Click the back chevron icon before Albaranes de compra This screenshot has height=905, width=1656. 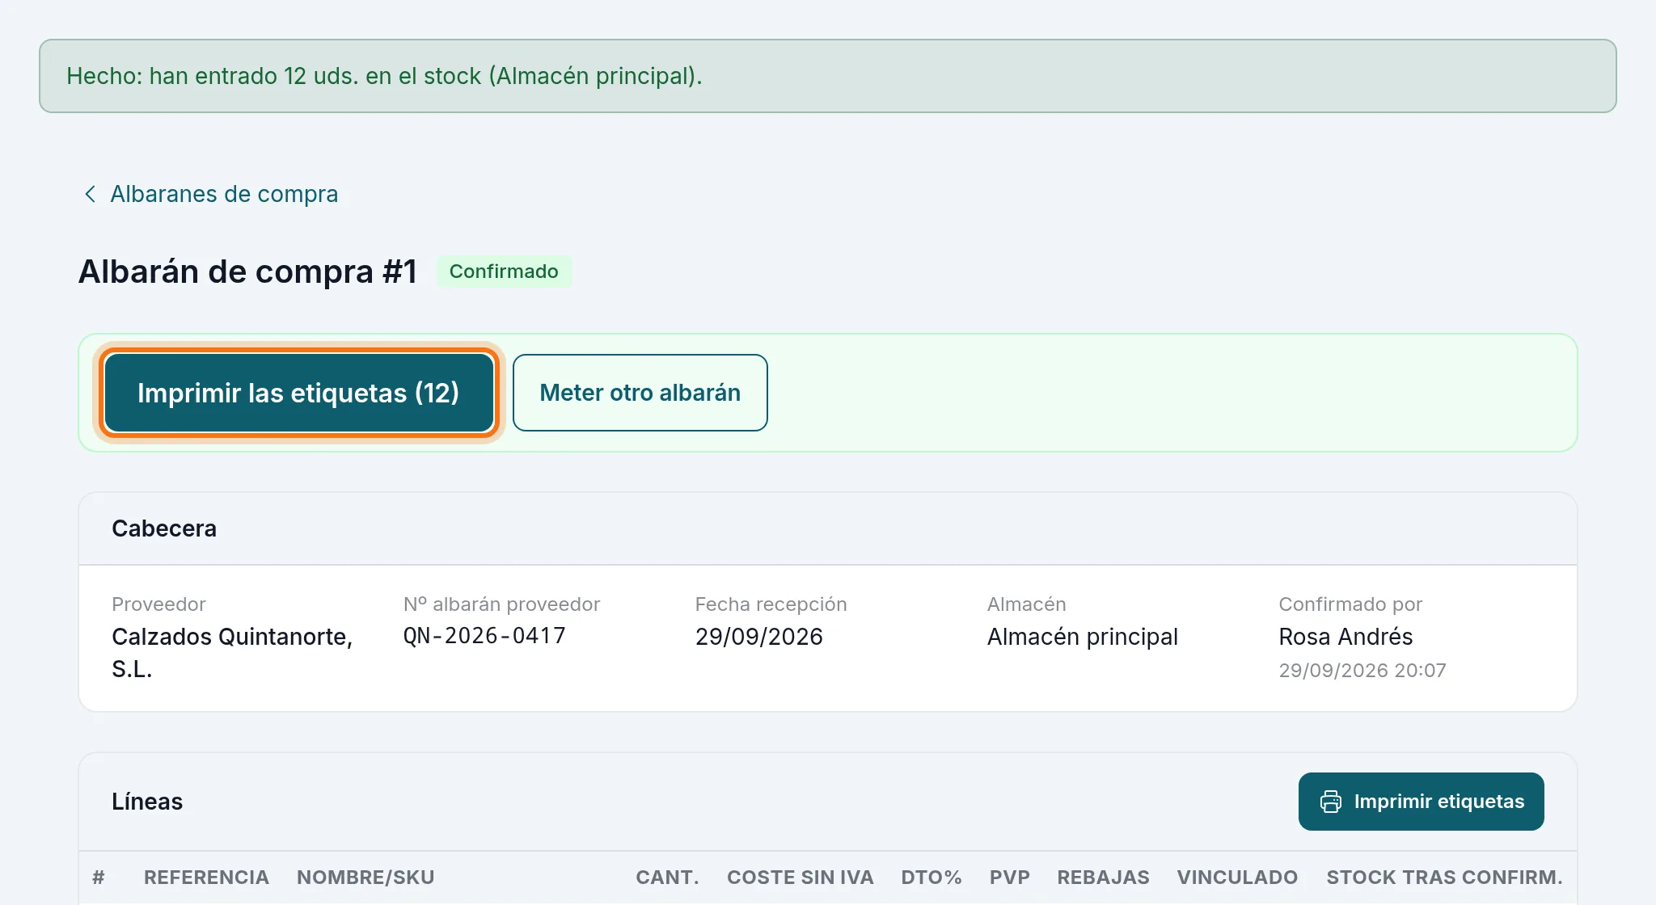pos(90,194)
